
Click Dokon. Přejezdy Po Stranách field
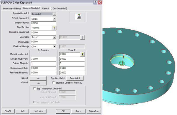click(44, 63)
